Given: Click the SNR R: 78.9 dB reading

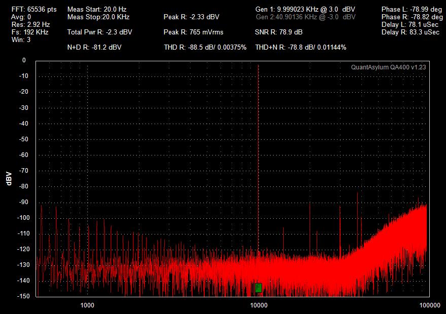Looking at the screenshot, I should [279, 32].
